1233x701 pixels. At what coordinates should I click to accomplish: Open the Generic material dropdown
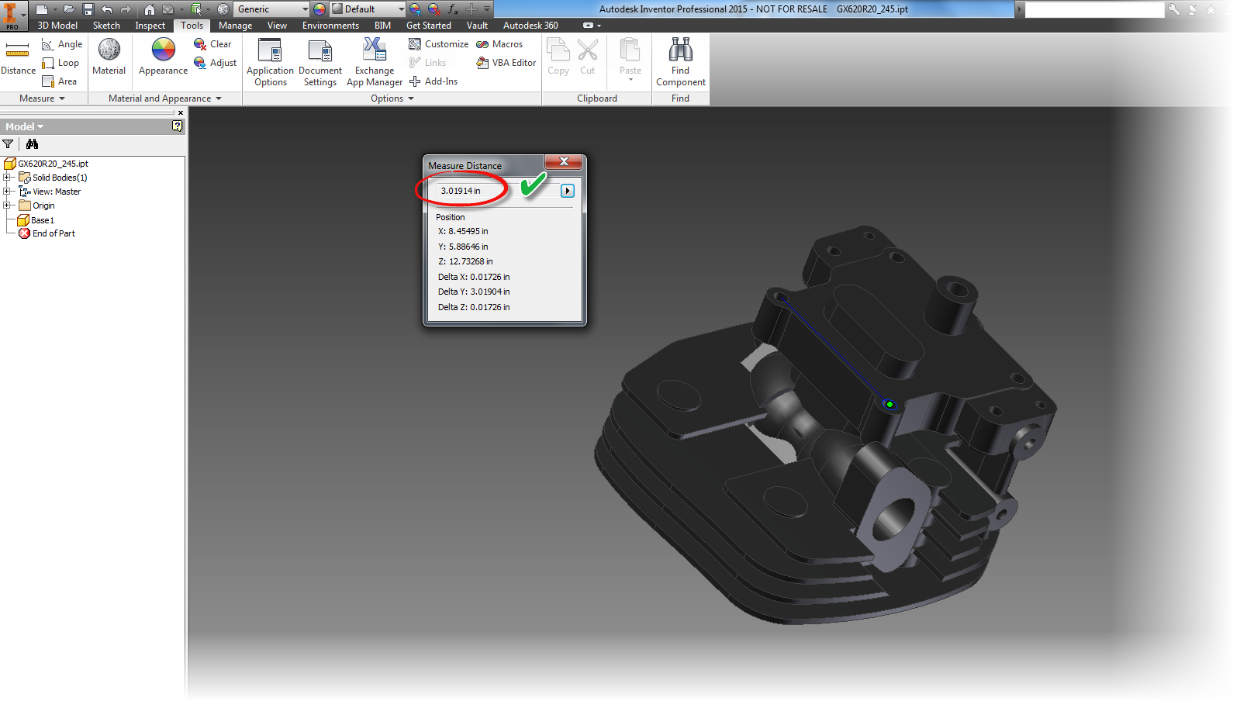tap(272, 9)
